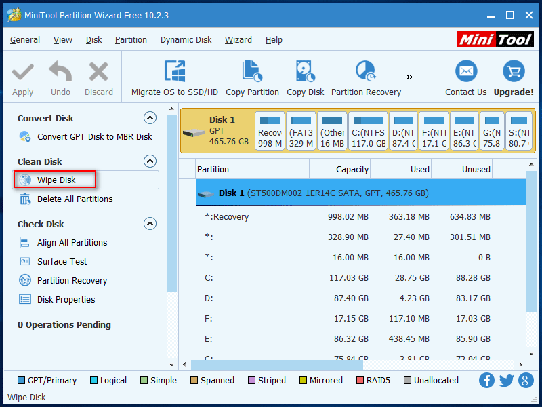Collapse the Convert Disk section

tap(150, 118)
